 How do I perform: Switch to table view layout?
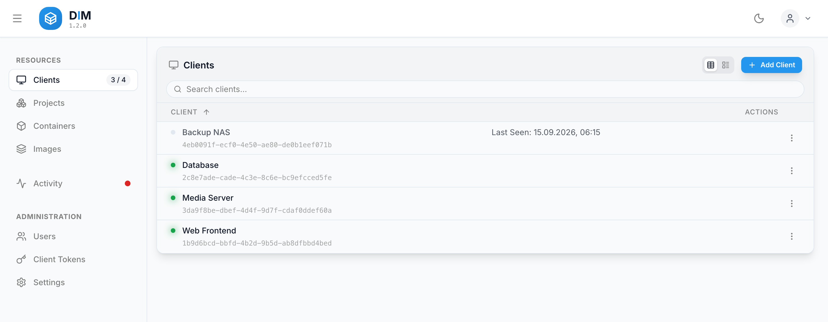click(711, 65)
